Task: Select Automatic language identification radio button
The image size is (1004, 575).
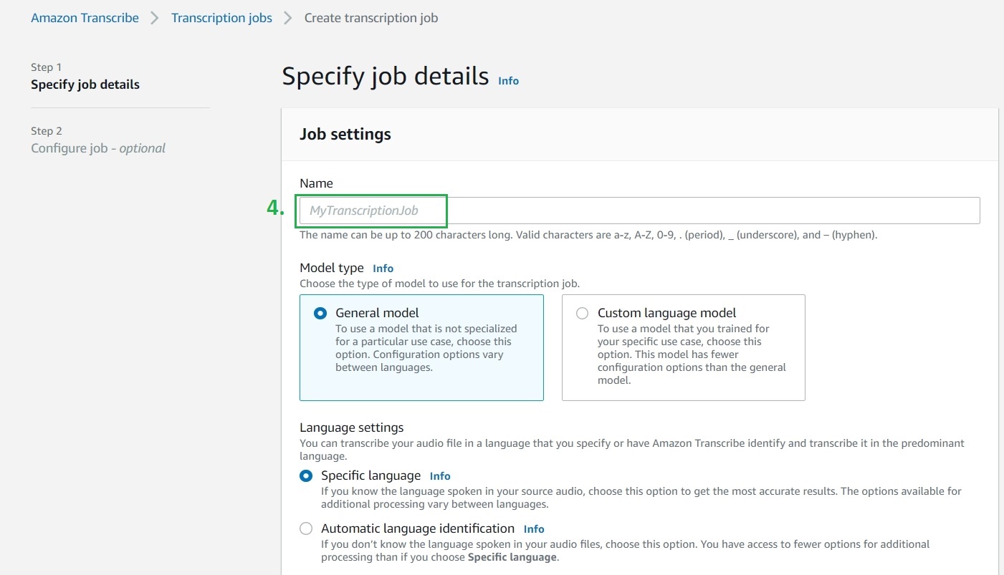Action: click(x=306, y=528)
